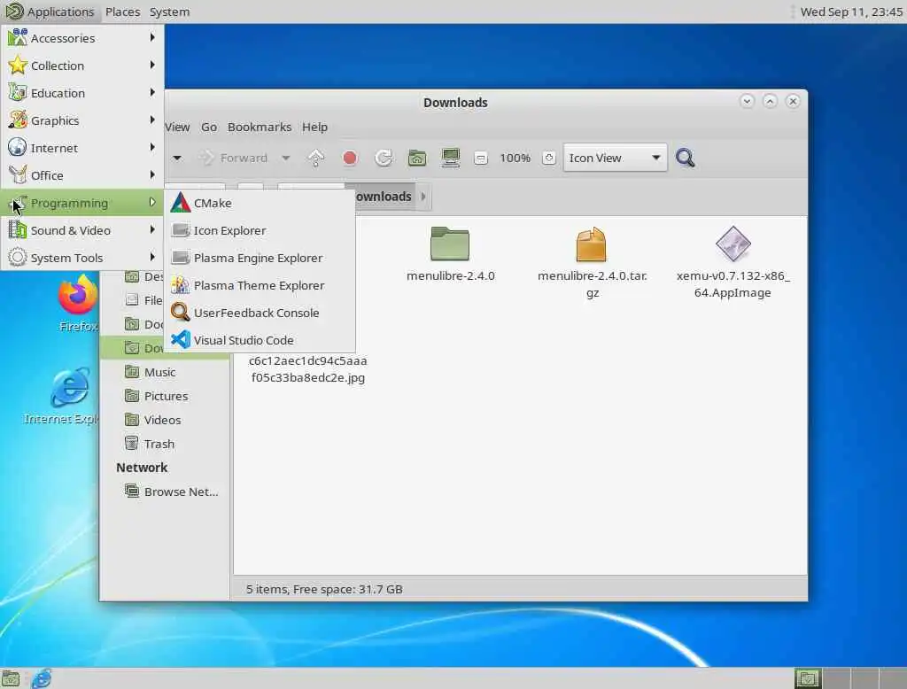Screen dimensions: 907x689
Task: Open the Education submenu
Action: click(x=82, y=93)
